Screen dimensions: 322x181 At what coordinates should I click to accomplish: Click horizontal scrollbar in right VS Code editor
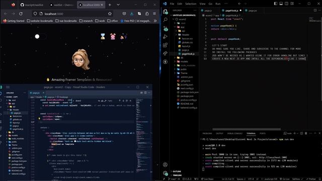pyautogui.click(x=247, y=129)
